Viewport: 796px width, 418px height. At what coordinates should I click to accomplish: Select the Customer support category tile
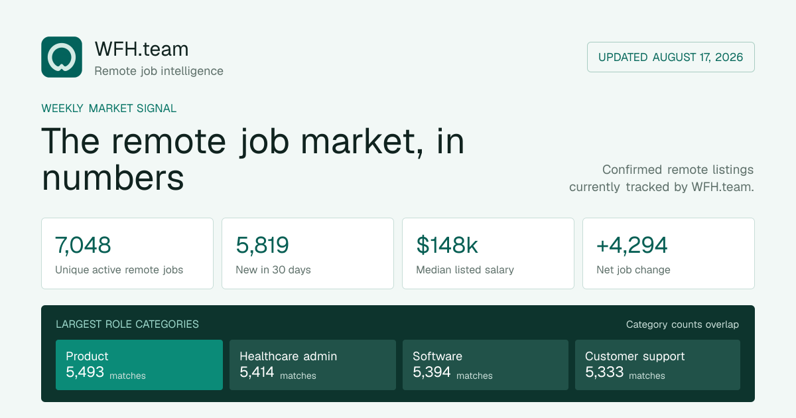click(657, 365)
